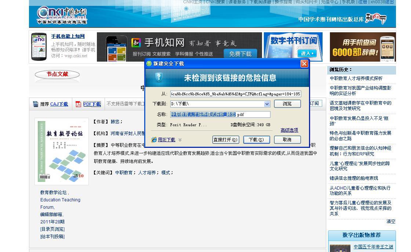Open history item 智力落后儿童心理理论的发展
Screen dimensions: 411x252
360,208
